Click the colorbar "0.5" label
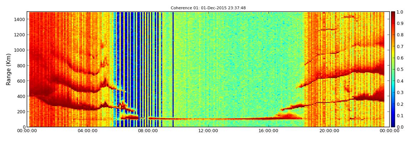 (400, 69)
